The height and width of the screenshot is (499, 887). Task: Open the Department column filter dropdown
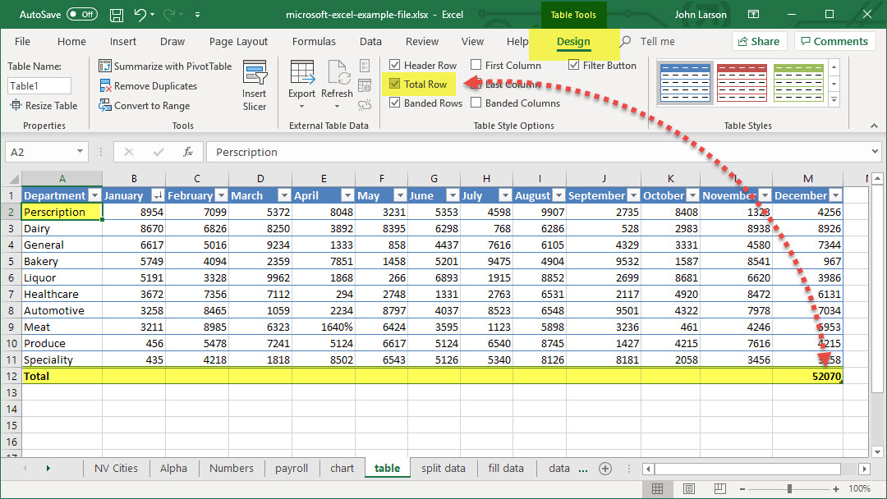point(94,196)
